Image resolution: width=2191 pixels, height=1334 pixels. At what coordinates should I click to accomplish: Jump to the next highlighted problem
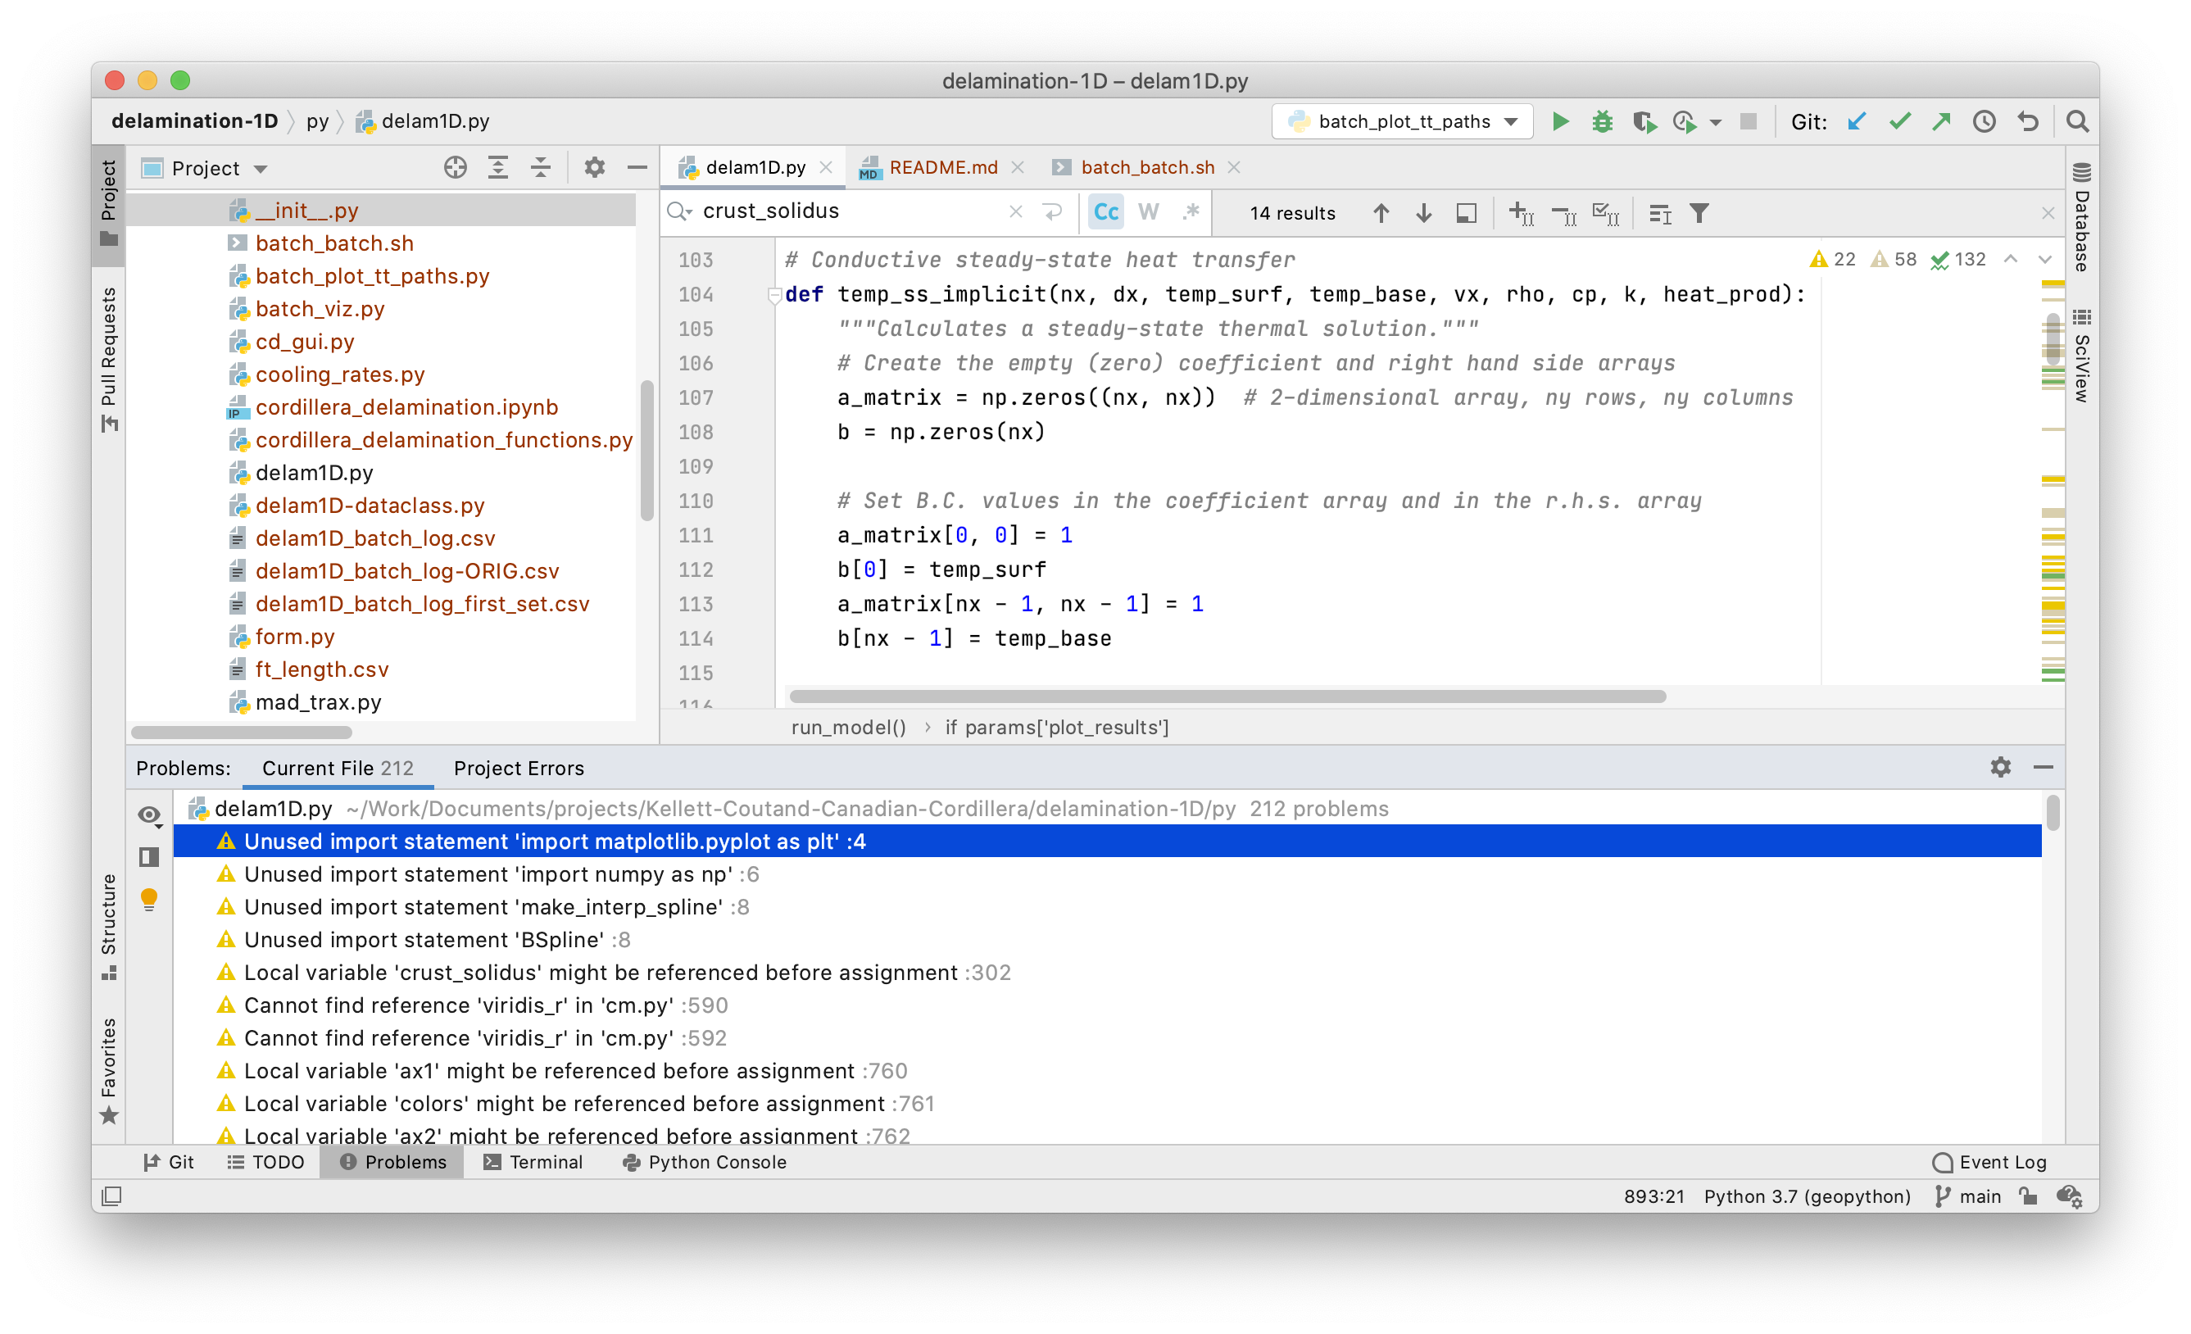point(2044,259)
